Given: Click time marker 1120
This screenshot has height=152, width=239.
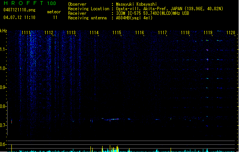Looking at the screenshot, I should 231,33.
